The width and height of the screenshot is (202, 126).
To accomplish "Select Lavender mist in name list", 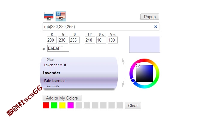I will pyautogui.click(x=55, y=65).
